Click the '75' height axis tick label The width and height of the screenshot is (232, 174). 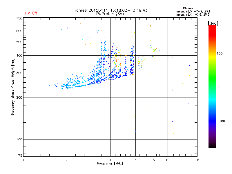pos(20,155)
